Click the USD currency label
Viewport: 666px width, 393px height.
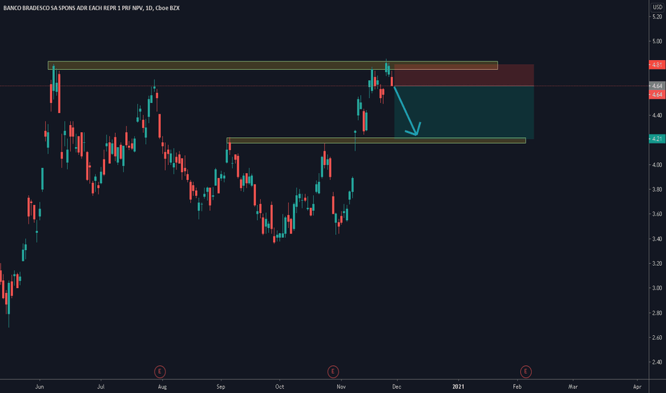(x=657, y=7)
